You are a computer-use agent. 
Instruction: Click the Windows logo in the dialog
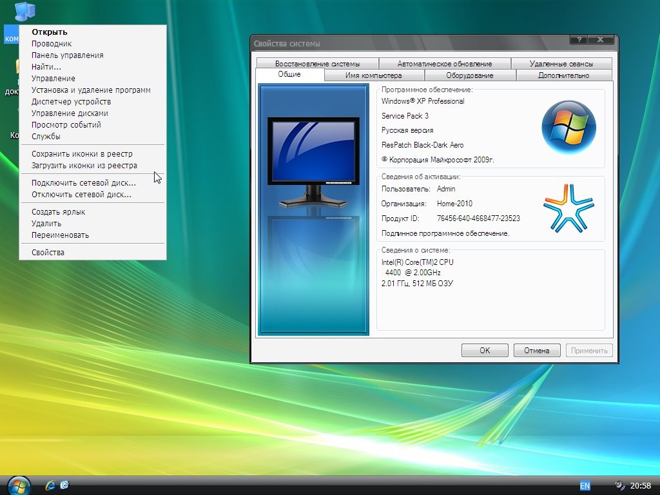(x=568, y=127)
